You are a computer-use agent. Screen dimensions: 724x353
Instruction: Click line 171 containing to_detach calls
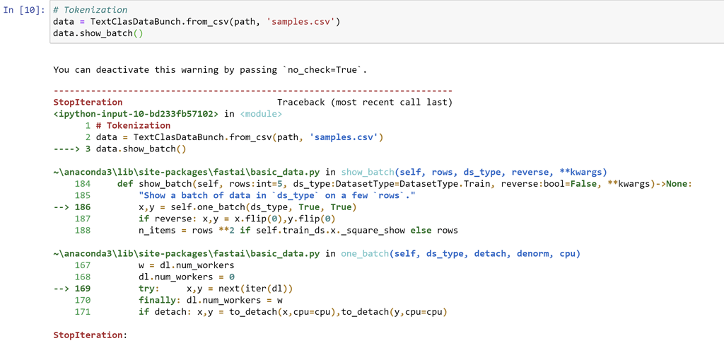pos(293,311)
